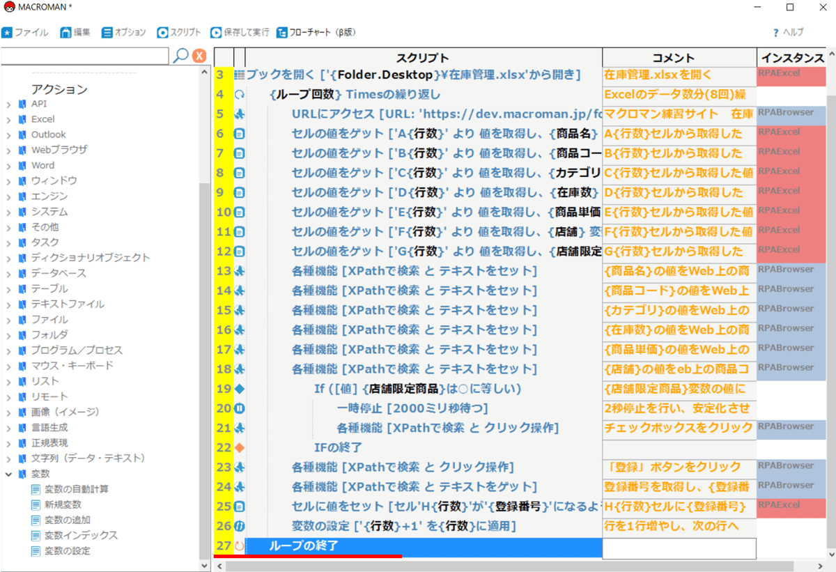This screenshot has height=572, width=836.
Task: Click the cell icon on row 12
Action: tap(240, 252)
